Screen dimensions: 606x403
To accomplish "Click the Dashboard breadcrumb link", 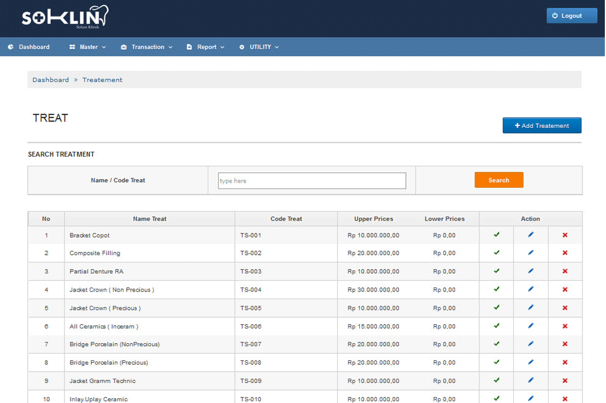I will (x=50, y=79).
